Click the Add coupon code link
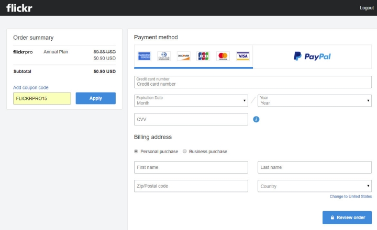Viewport: 377px width, 230px height. 31,88
